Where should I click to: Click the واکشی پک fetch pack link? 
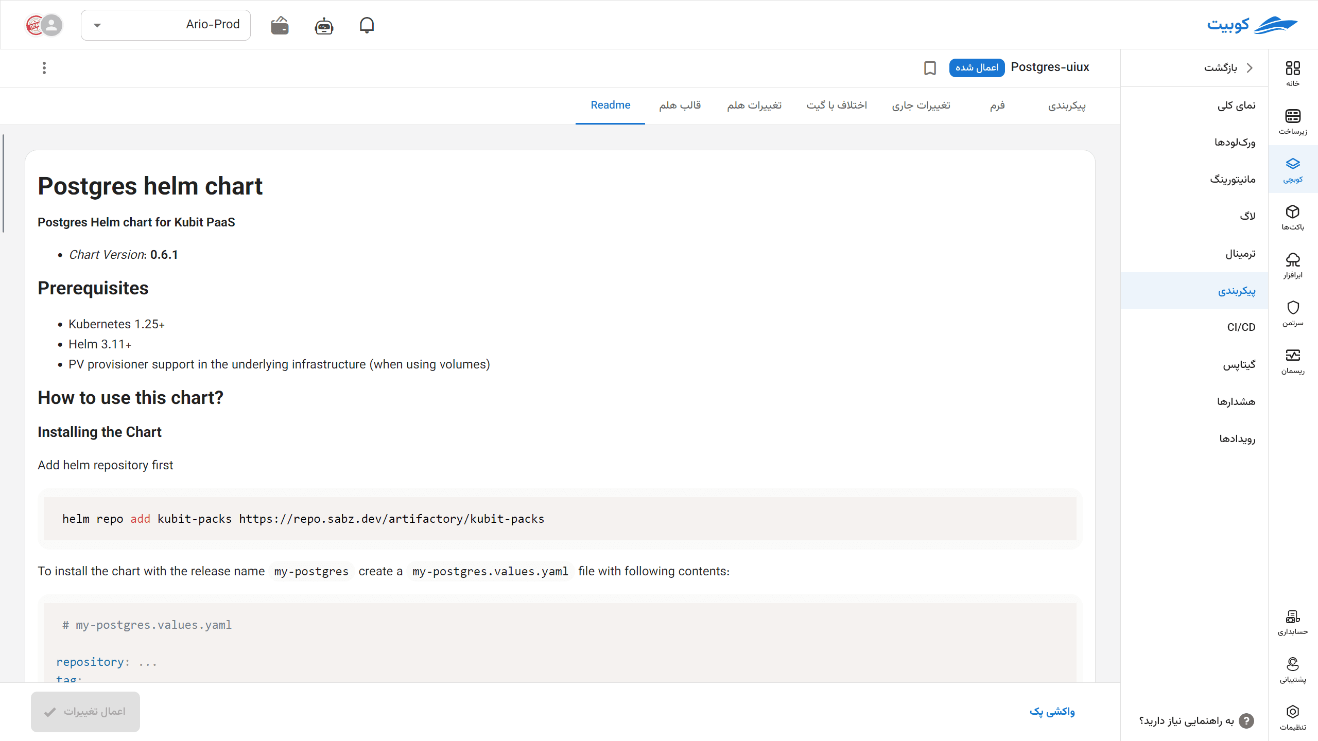1052,712
